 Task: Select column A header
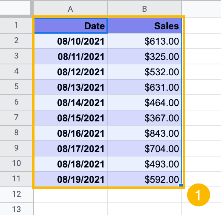tap(70, 8)
